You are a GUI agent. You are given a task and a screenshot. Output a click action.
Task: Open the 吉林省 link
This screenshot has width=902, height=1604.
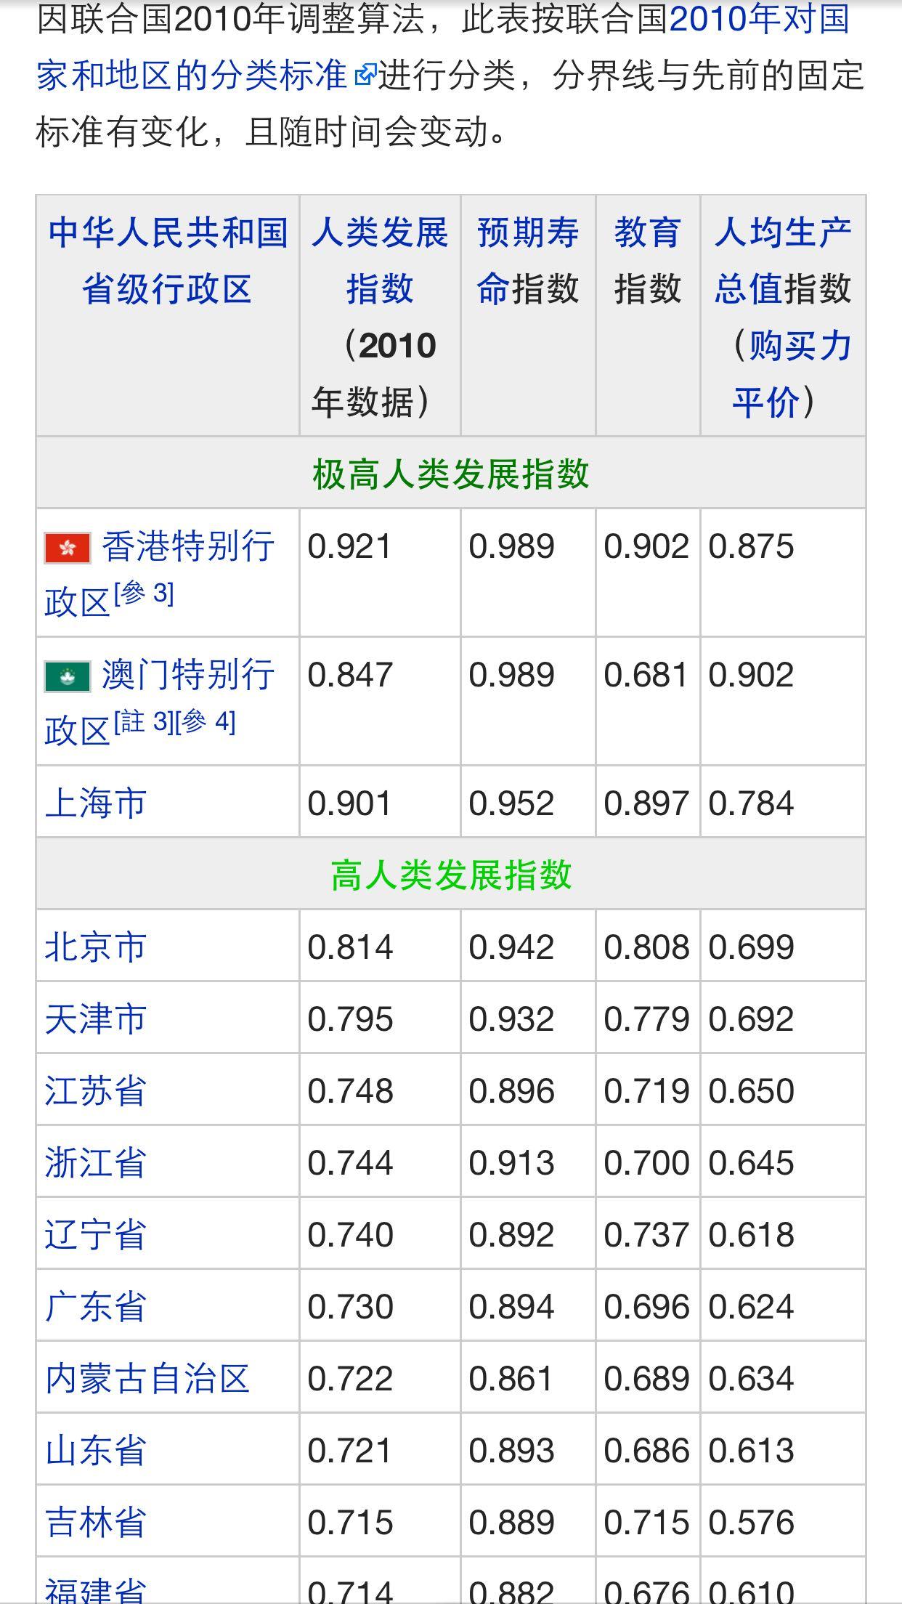pyautogui.click(x=96, y=1523)
